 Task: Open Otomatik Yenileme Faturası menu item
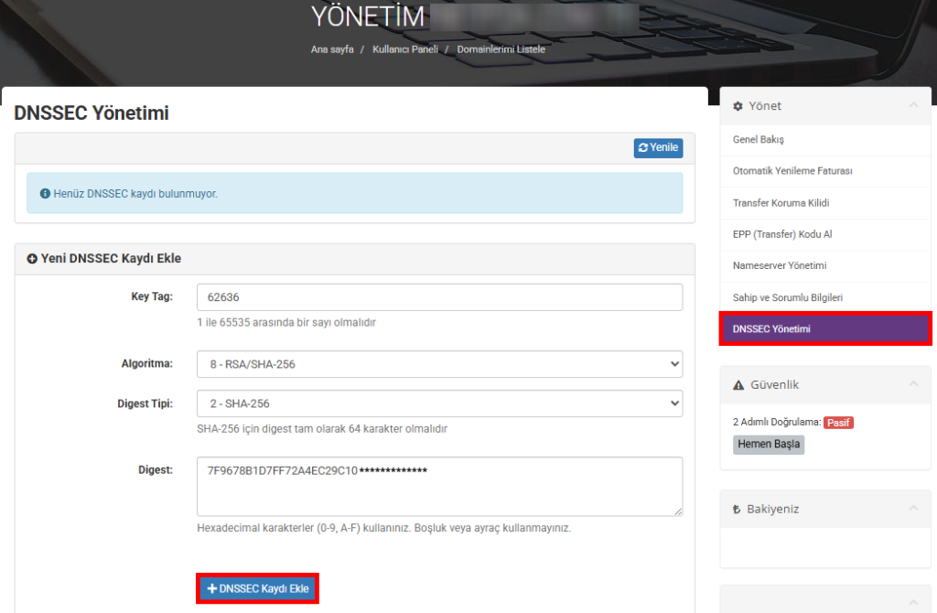pyautogui.click(x=792, y=171)
